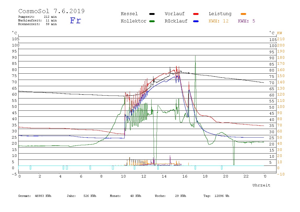
Task: Click the 'Woche:' footer label
Action: click(x=160, y=196)
